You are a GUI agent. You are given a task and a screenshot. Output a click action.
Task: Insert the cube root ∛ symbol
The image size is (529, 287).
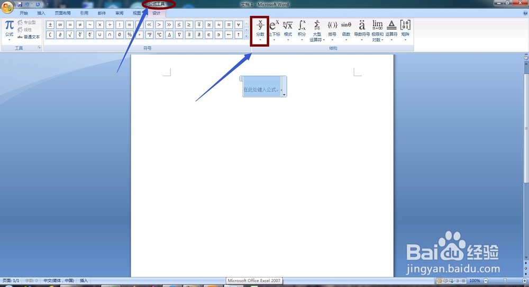(x=80, y=34)
